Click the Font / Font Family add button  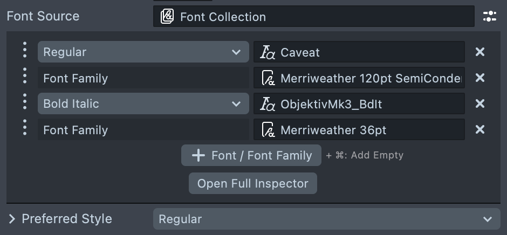click(x=251, y=155)
